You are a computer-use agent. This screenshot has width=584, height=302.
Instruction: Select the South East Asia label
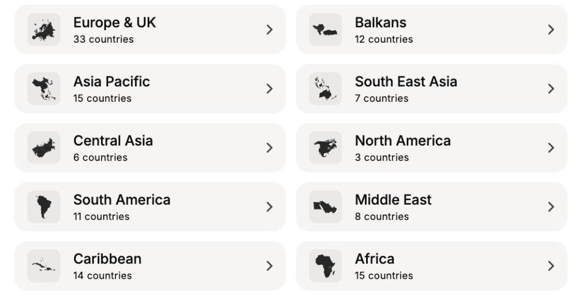(x=405, y=82)
